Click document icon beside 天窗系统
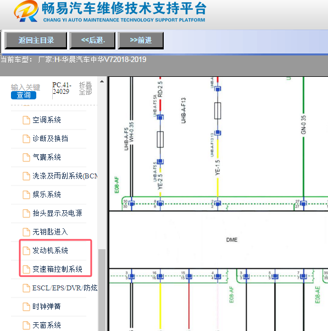The width and height of the screenshot is (328, 331). tap(26, 325)
